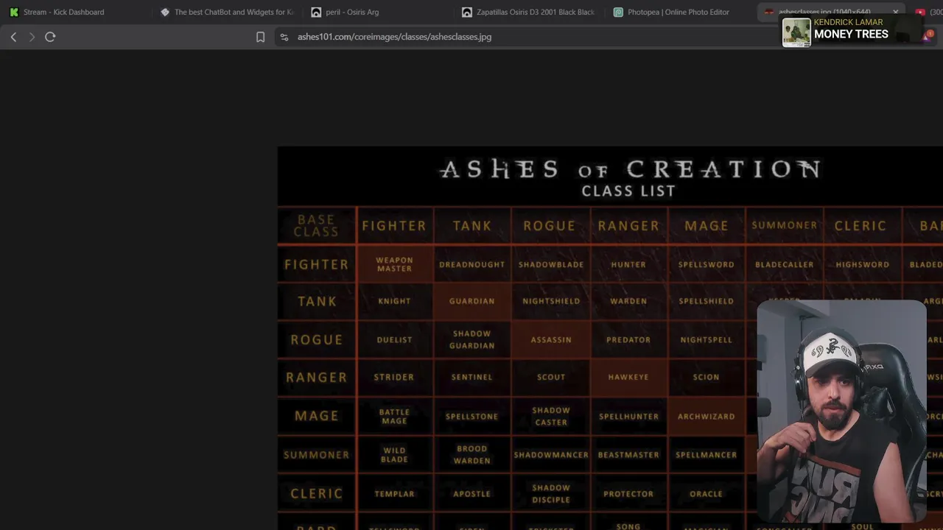Click the SENTINEL cell

[x=472, y=377]
